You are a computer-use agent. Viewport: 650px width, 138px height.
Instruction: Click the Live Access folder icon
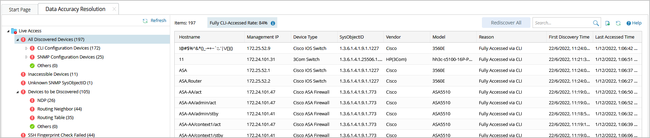click(x=14, y=31)
